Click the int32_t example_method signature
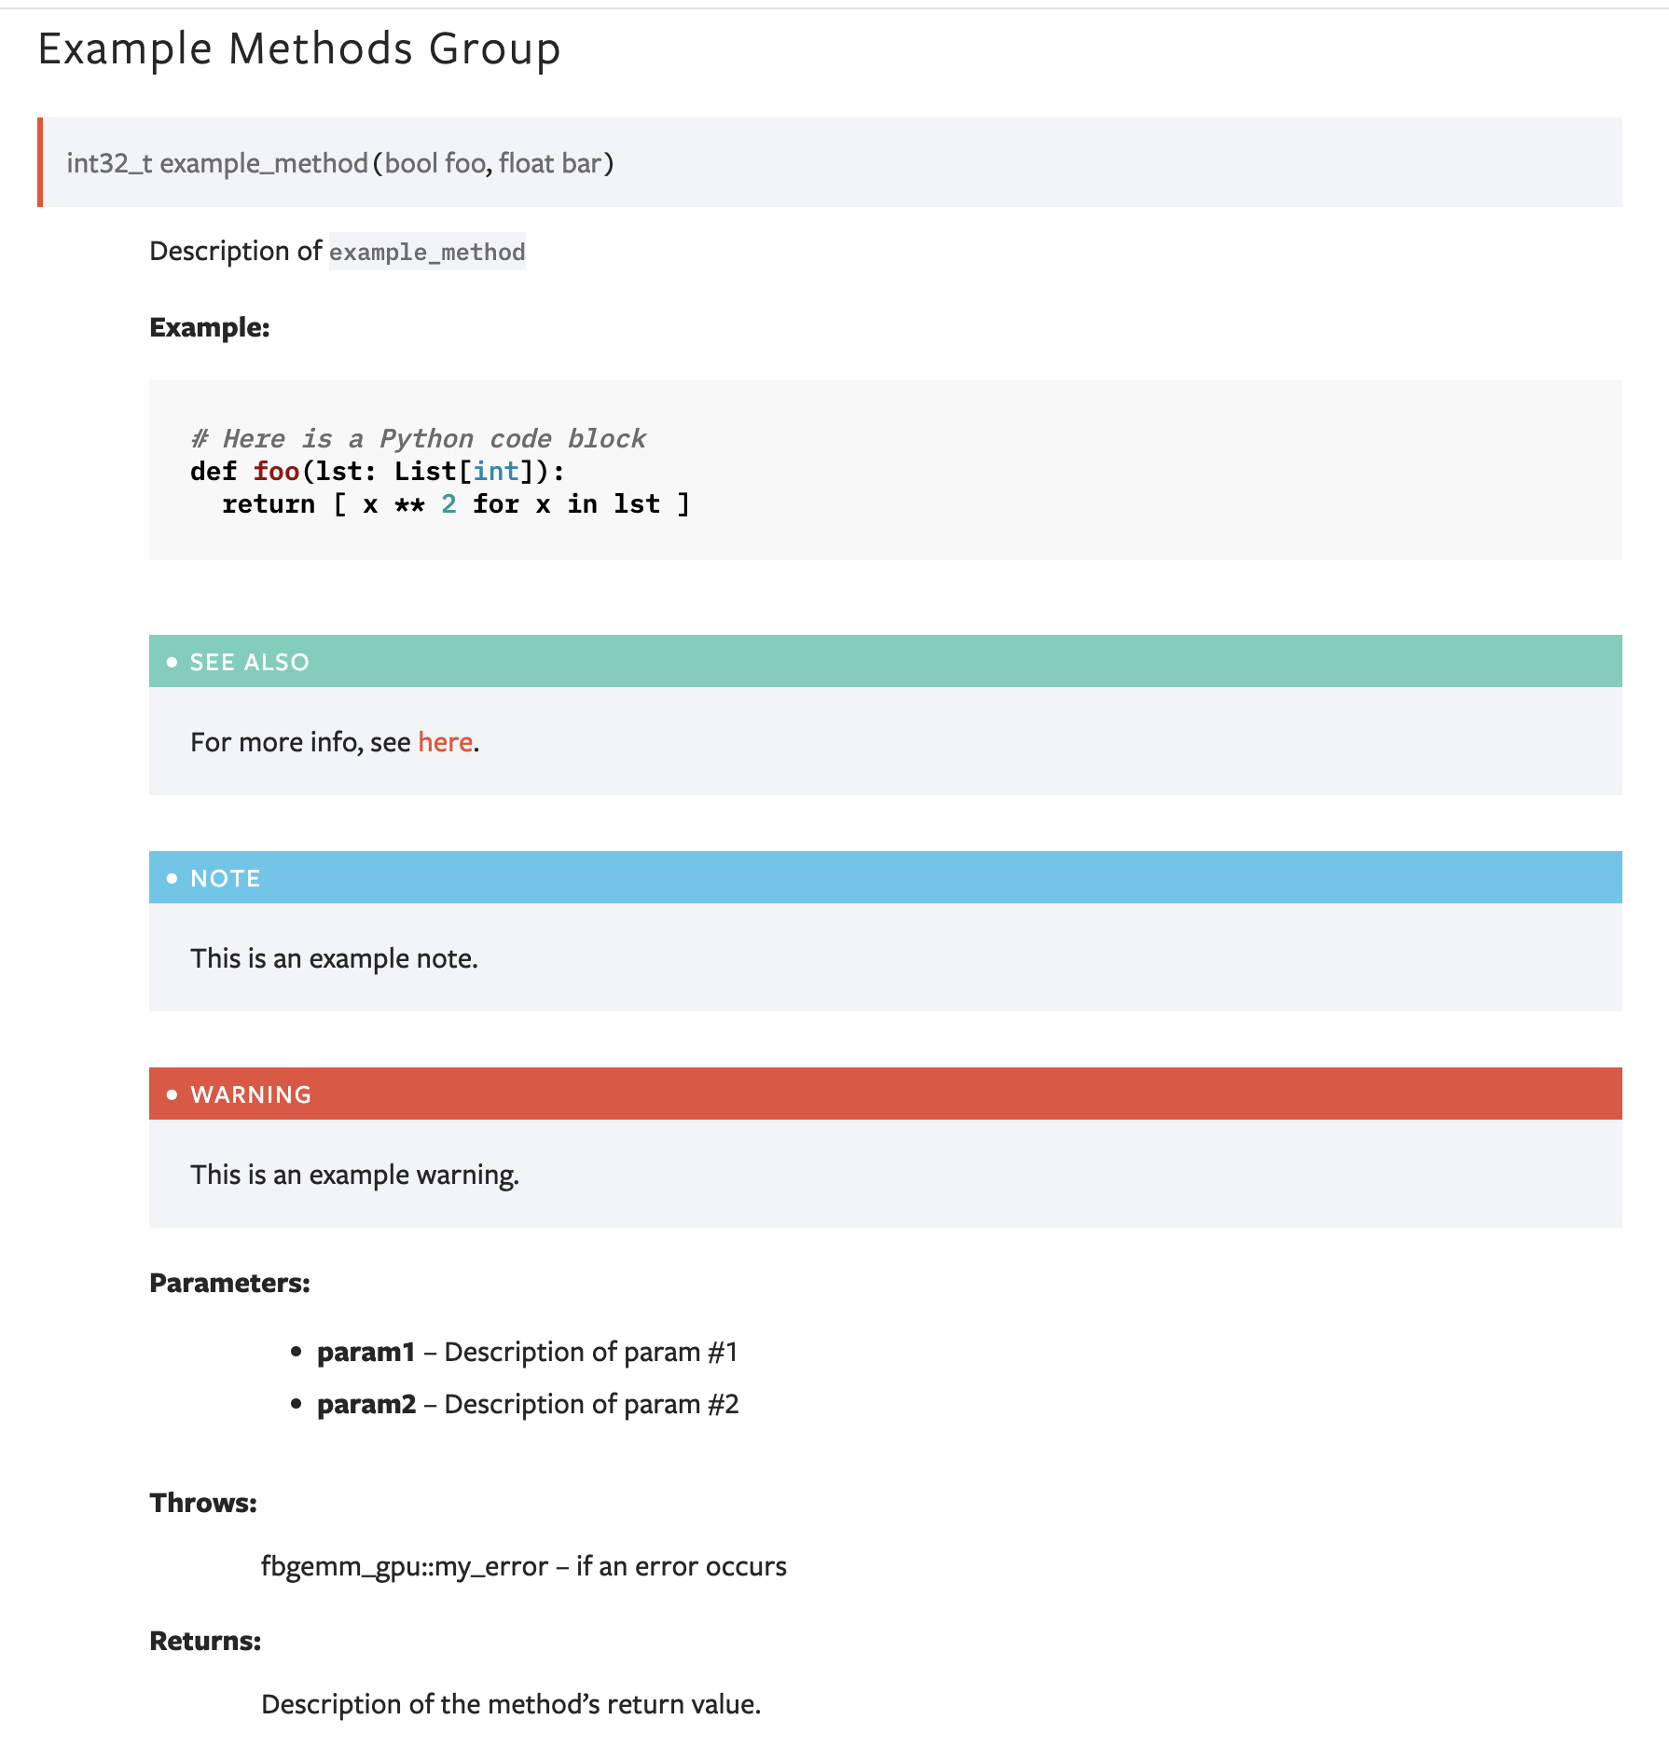Image resolution: width=1669 pixels, height=1747 pixels. [340, 164]
